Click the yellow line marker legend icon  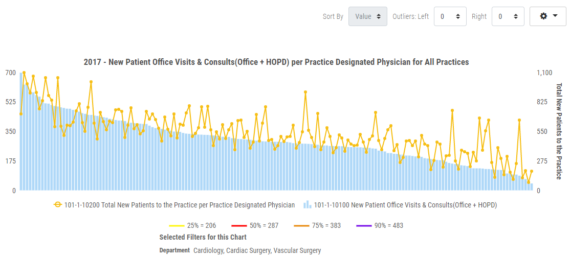click(58, 205)
